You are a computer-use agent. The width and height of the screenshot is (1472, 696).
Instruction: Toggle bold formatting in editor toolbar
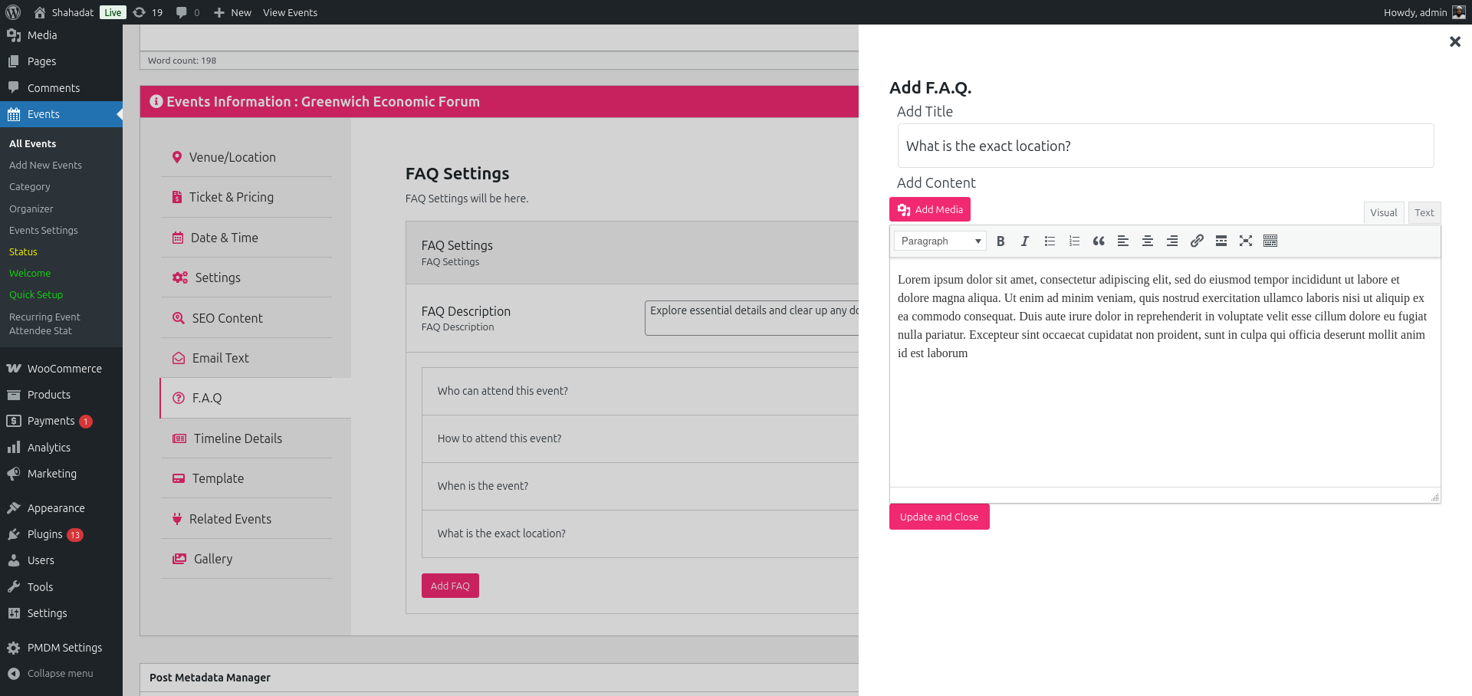(x=1001, y=241)
